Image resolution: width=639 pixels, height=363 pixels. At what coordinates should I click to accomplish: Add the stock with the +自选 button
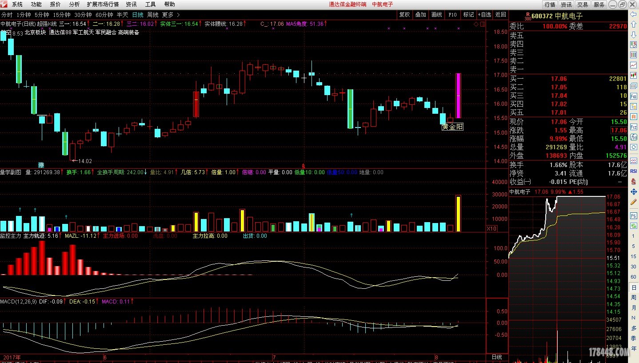tap(484, 15)
